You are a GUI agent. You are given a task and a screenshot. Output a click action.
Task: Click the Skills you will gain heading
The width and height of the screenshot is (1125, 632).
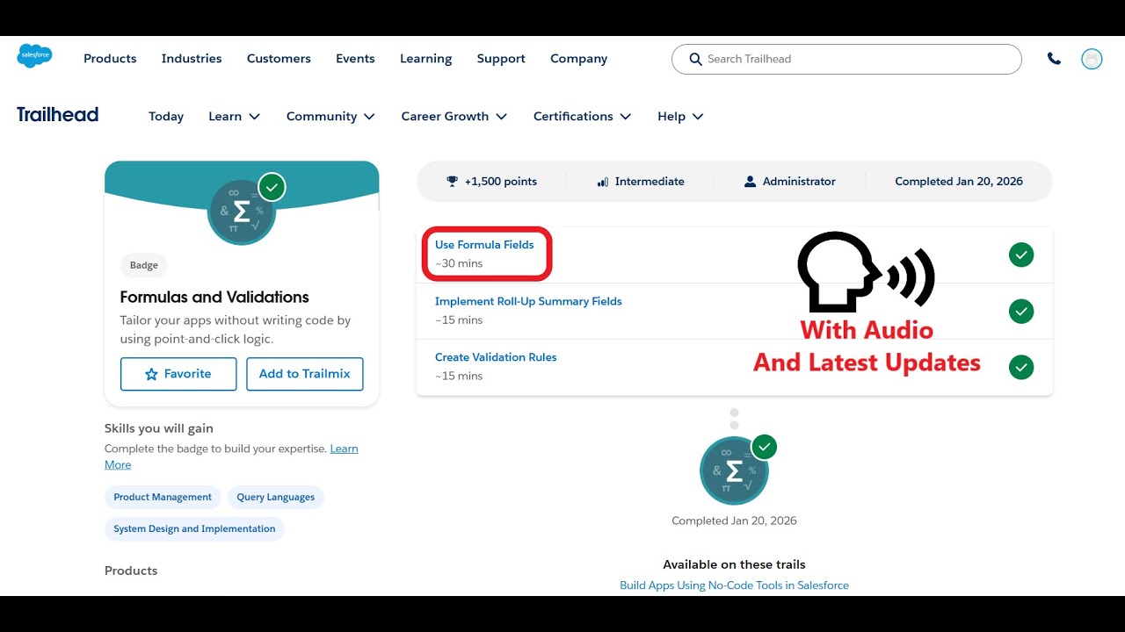click(159, 428)
